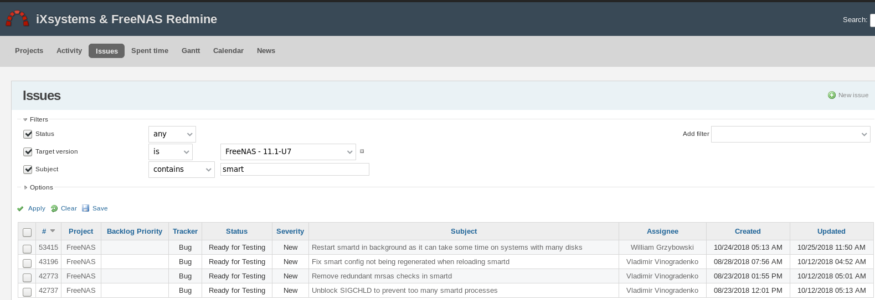This screenshot has width=875, height=300.
Task: Uncheck the Status filter checkbox
Action: 28,134
